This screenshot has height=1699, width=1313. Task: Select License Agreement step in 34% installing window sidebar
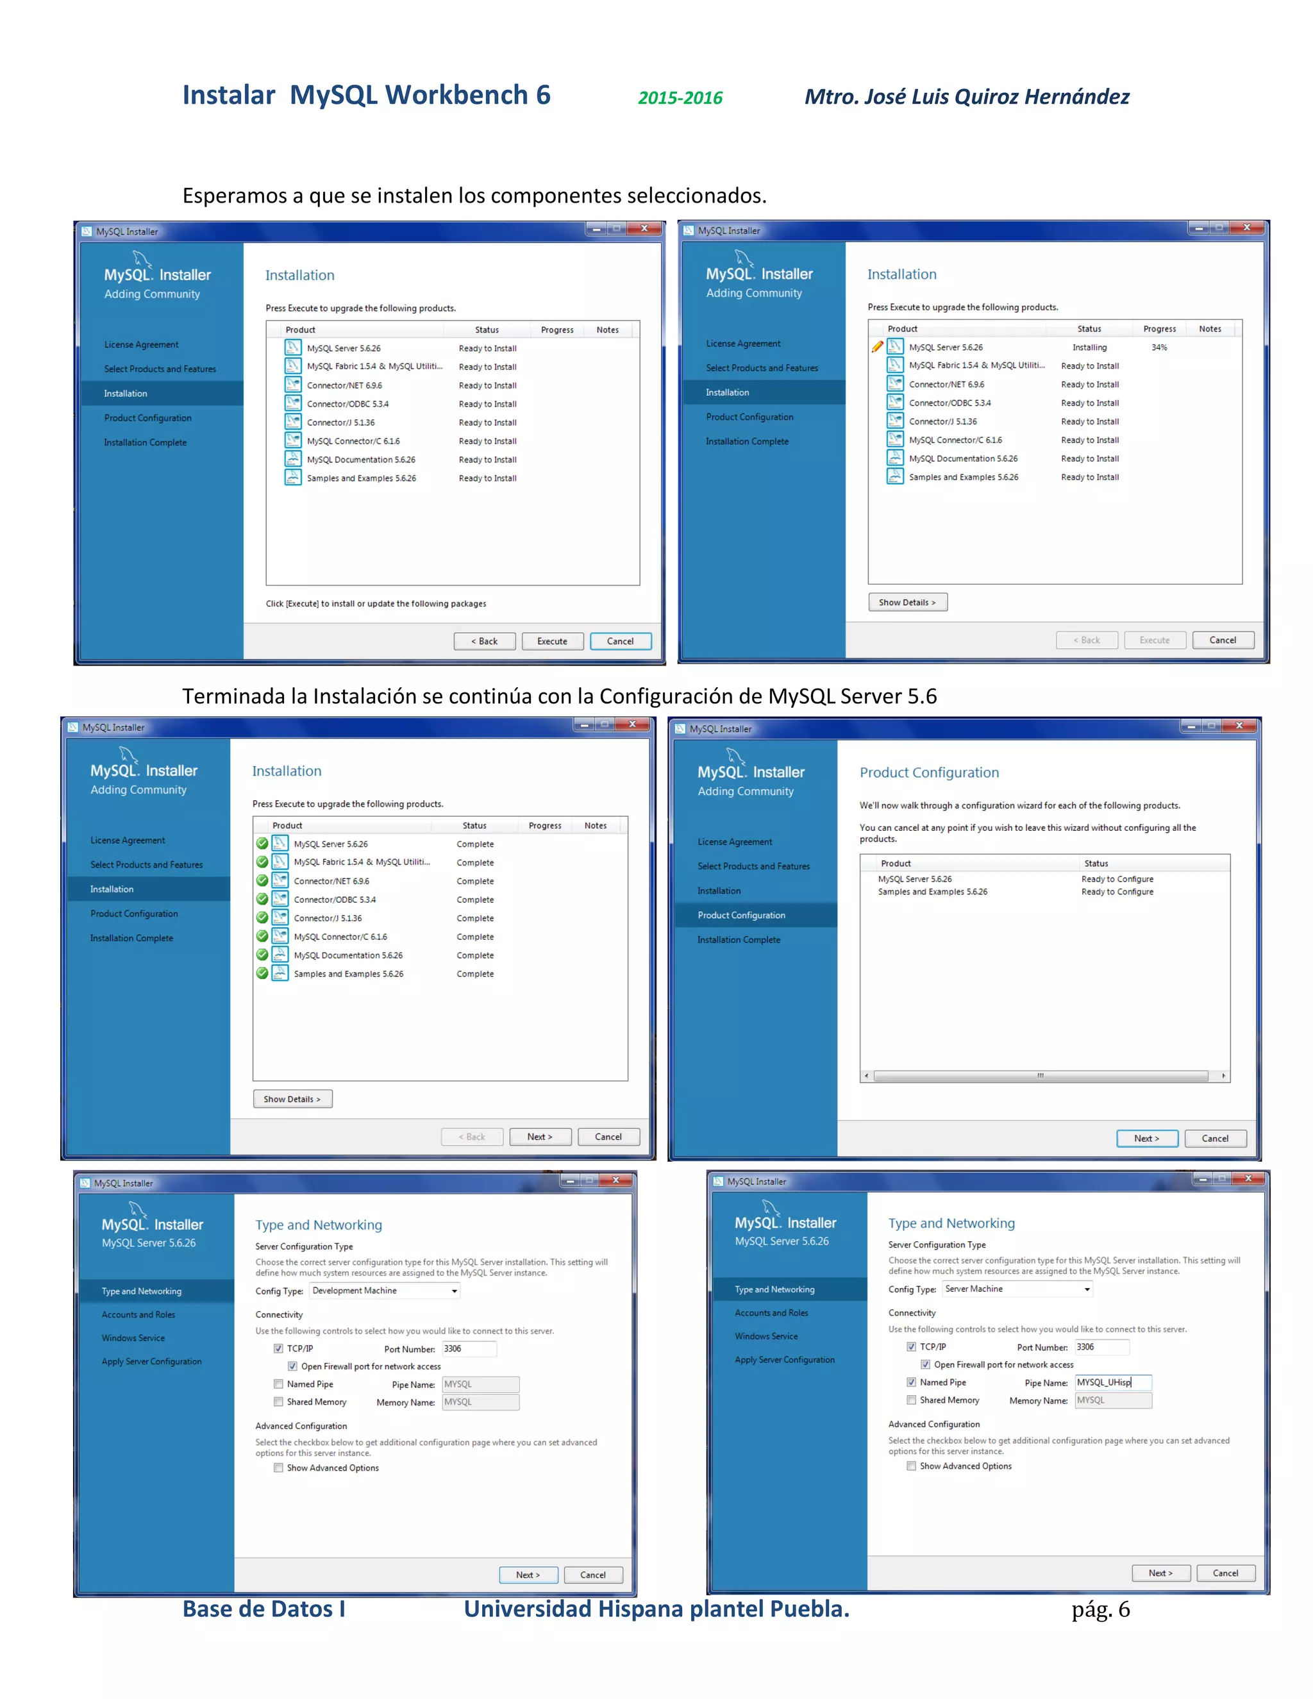(743, 344)
